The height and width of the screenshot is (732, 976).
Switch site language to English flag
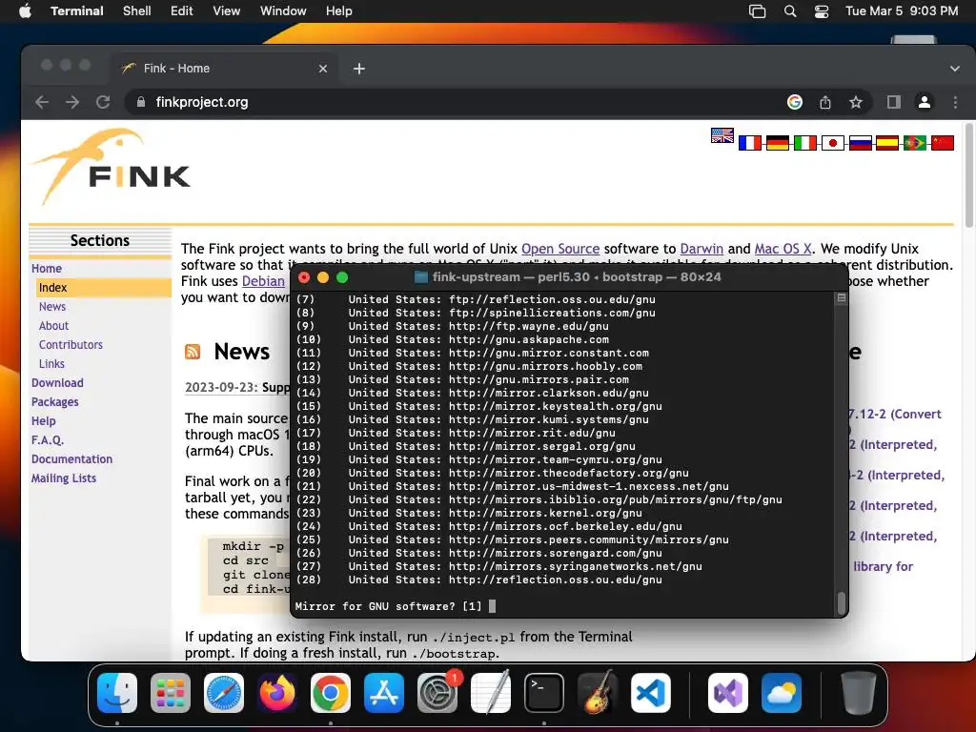pos(722,135)
